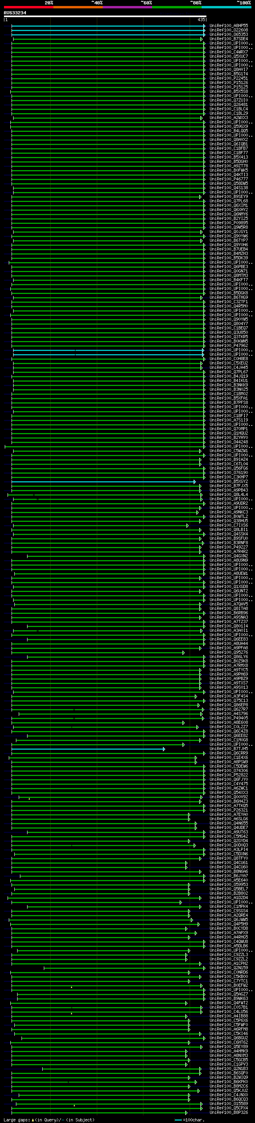
Task: Click the green ~80% identity color segment
Action: pos(177,7)
